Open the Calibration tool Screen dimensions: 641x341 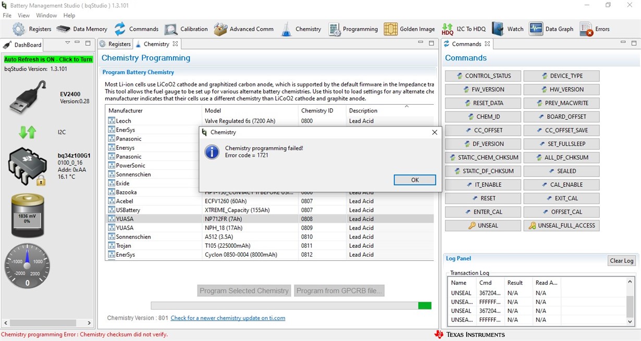tap(186, 29)
